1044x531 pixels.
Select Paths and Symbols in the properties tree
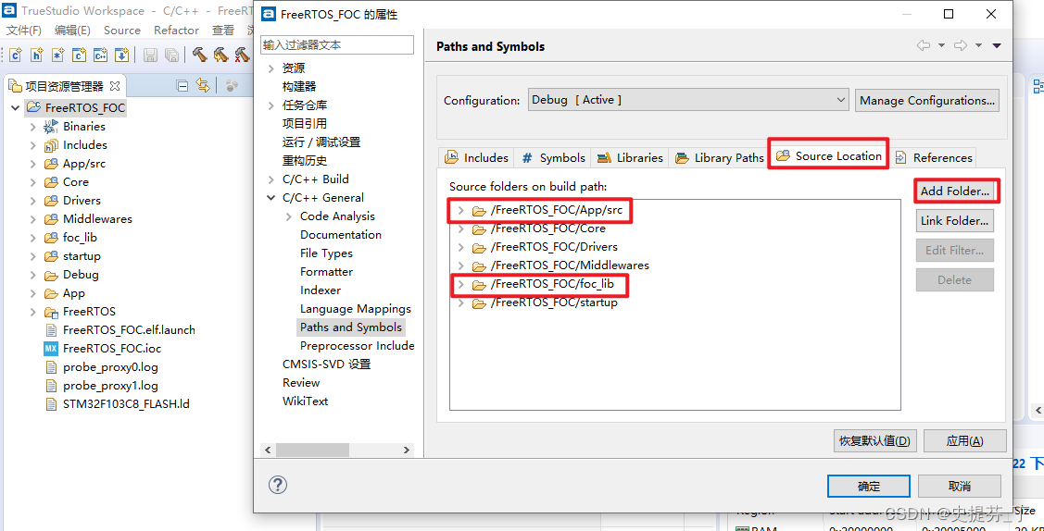[x=351, y=327]
